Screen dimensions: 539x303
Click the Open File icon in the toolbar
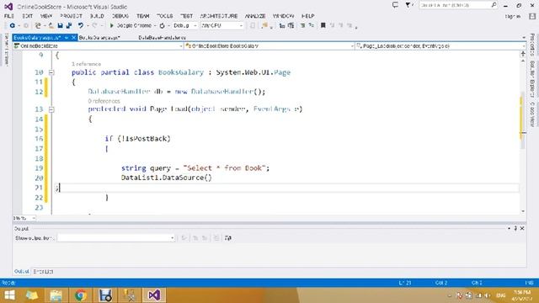51,26
